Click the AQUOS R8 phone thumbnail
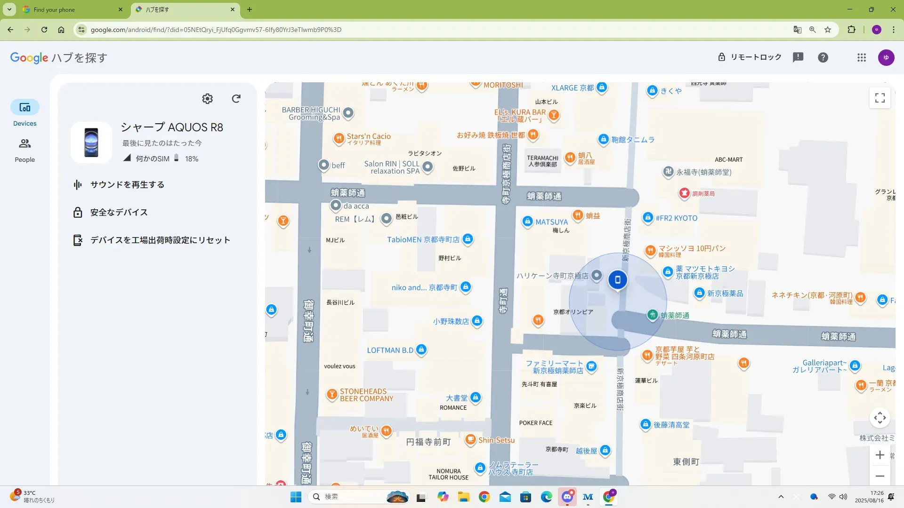904x508 pixels. 91,143
